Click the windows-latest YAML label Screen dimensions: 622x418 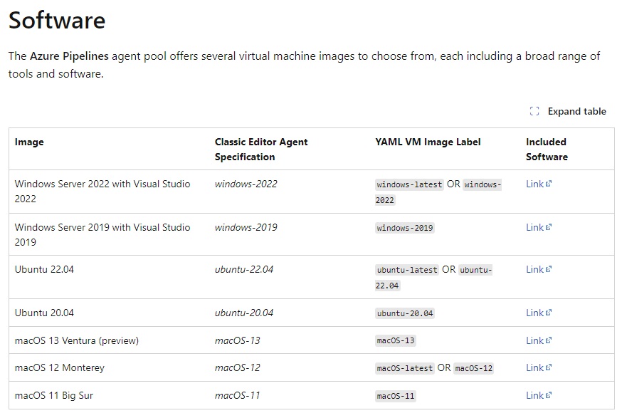(x=409, y=184)
